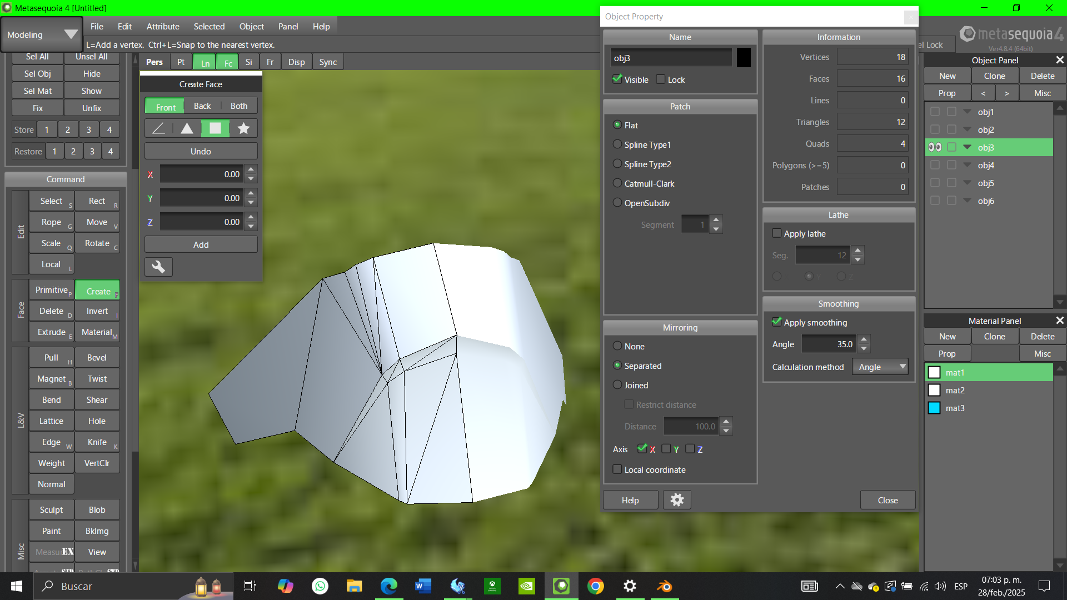Open the wrench settings in Create Face
Image resolution: width=1067 pixels, height=600 pixels.
(158, 267)
